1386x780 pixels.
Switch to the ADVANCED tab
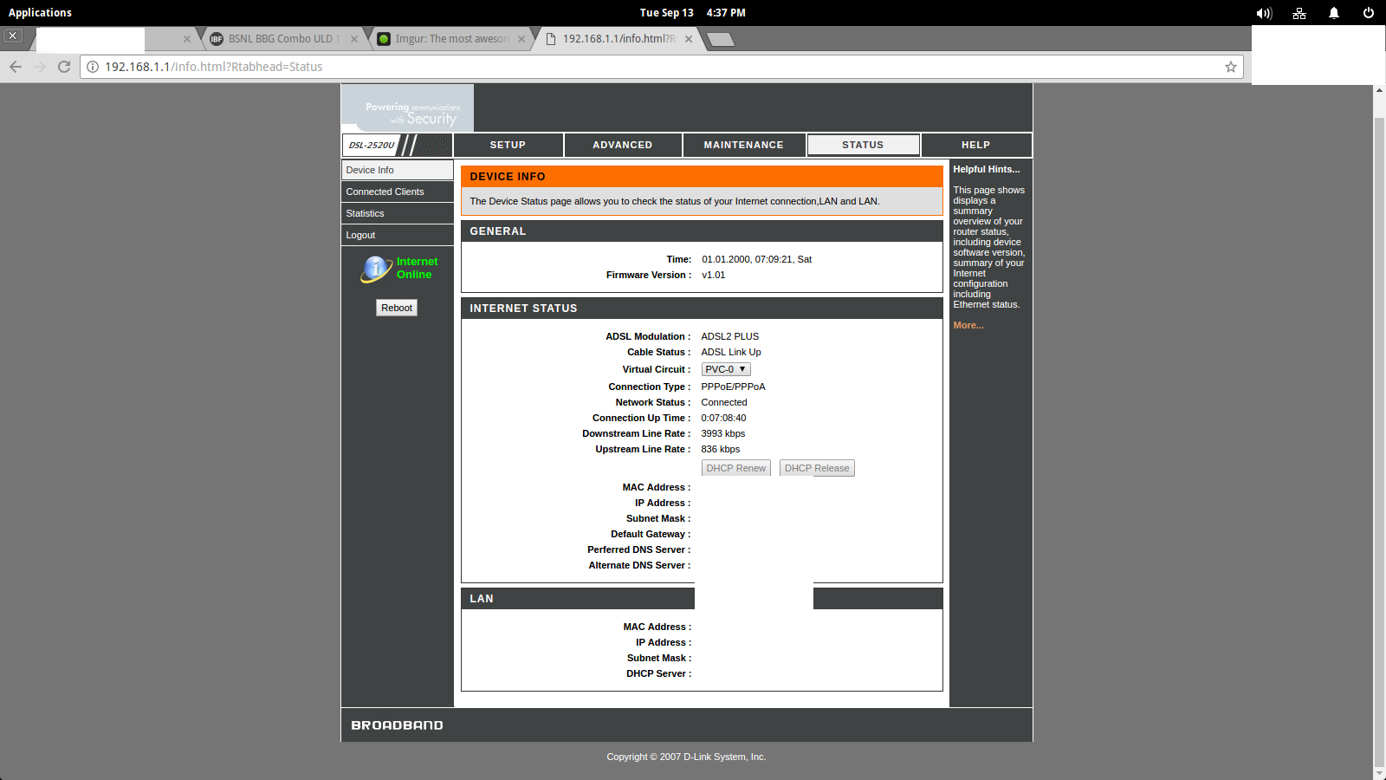[x=622, y=145]
